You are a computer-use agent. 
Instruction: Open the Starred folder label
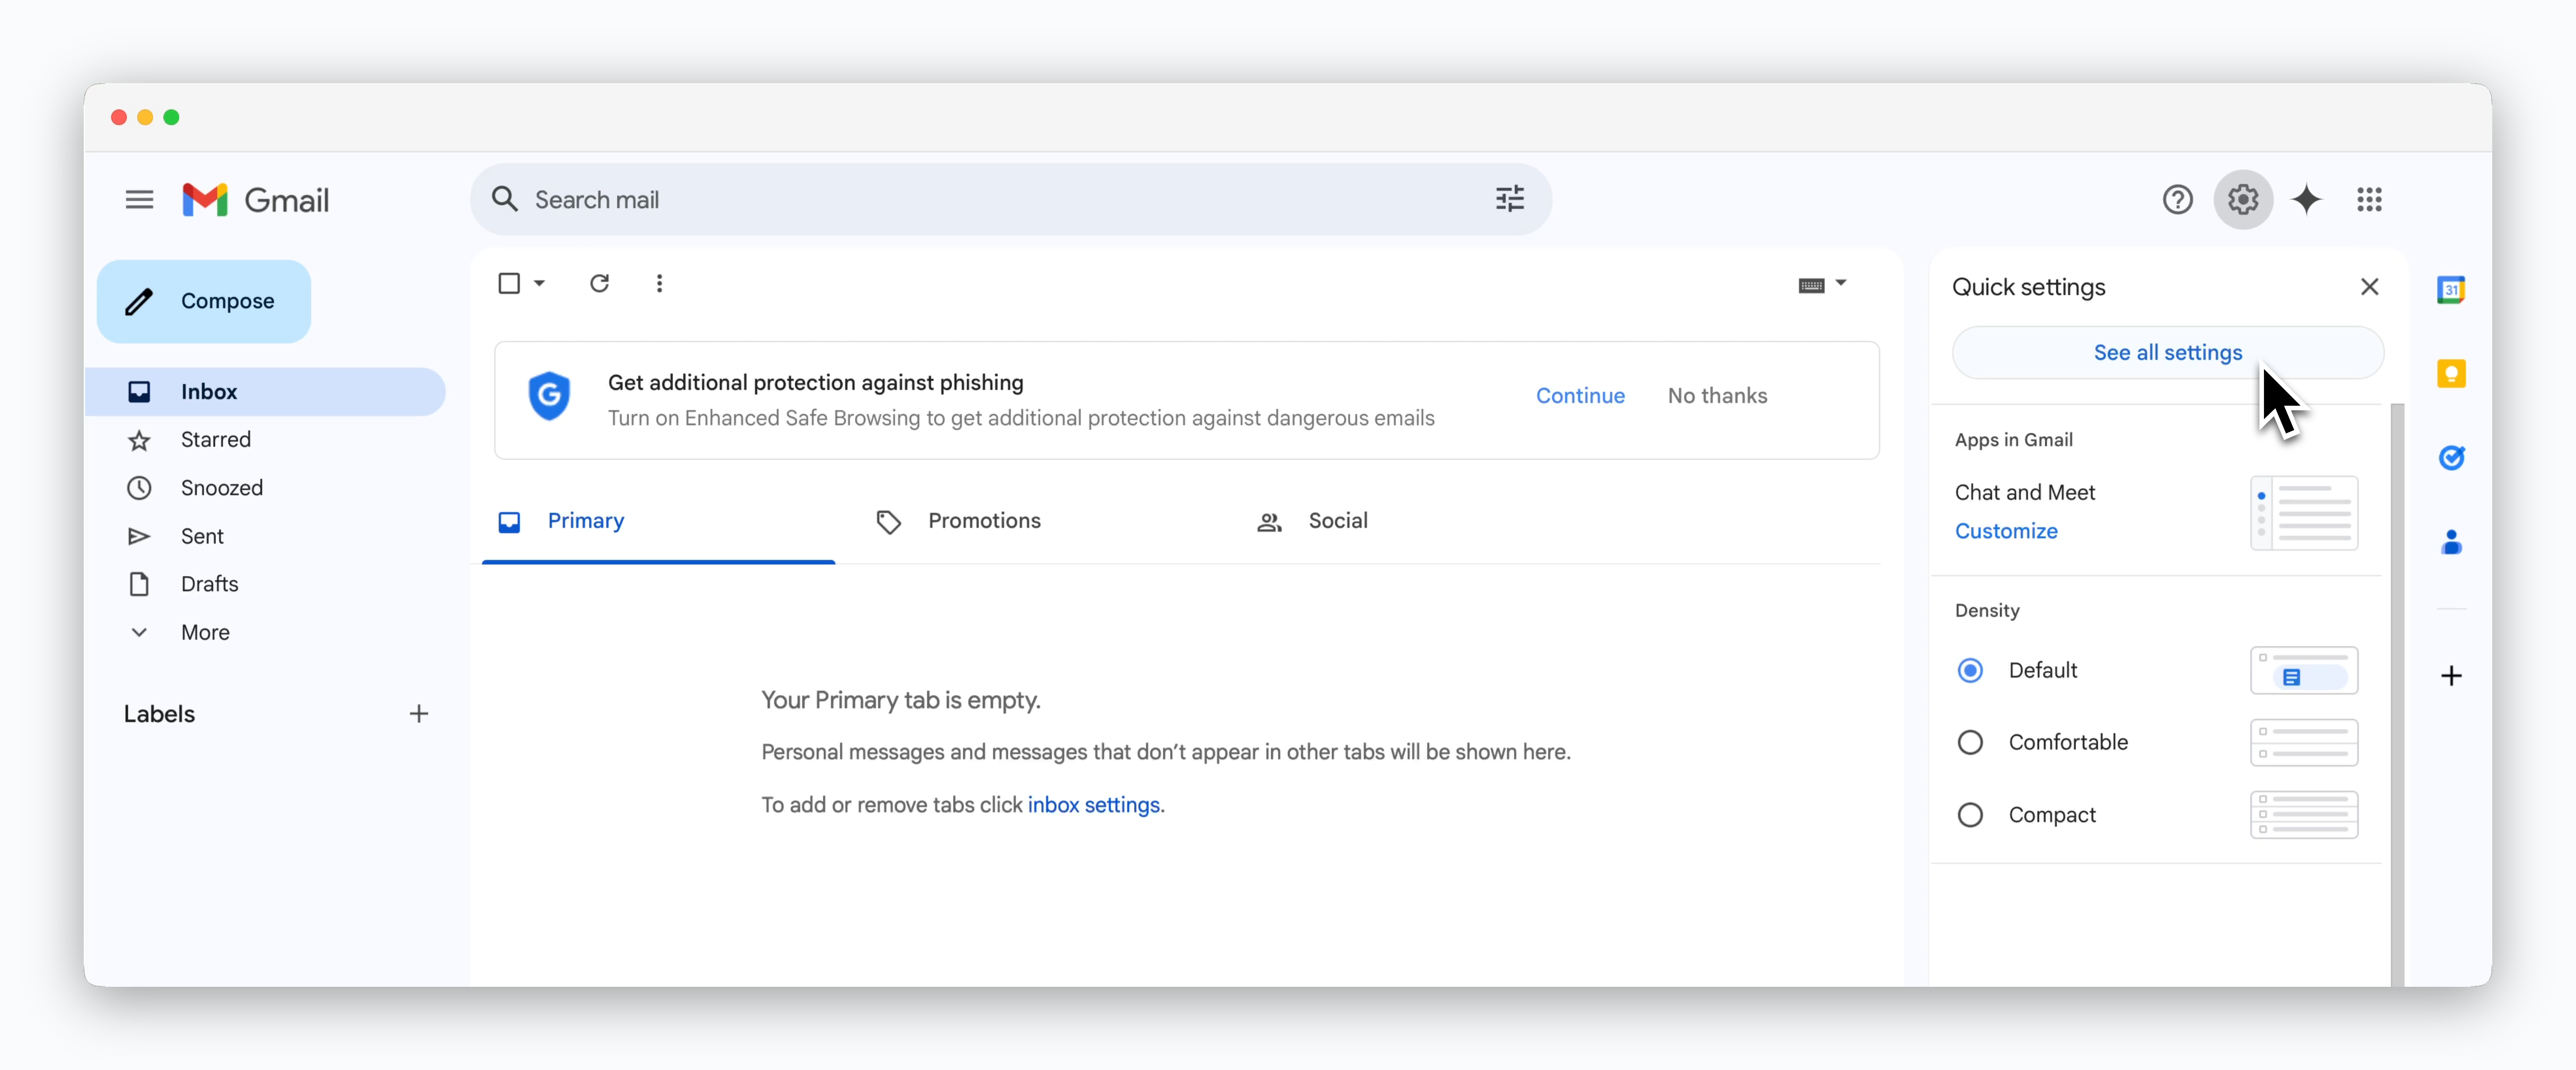pos(215,440)
